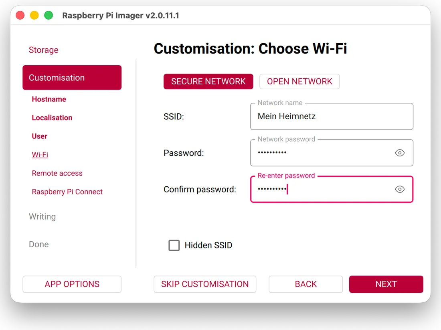Click the "Password:" label text

184,153
